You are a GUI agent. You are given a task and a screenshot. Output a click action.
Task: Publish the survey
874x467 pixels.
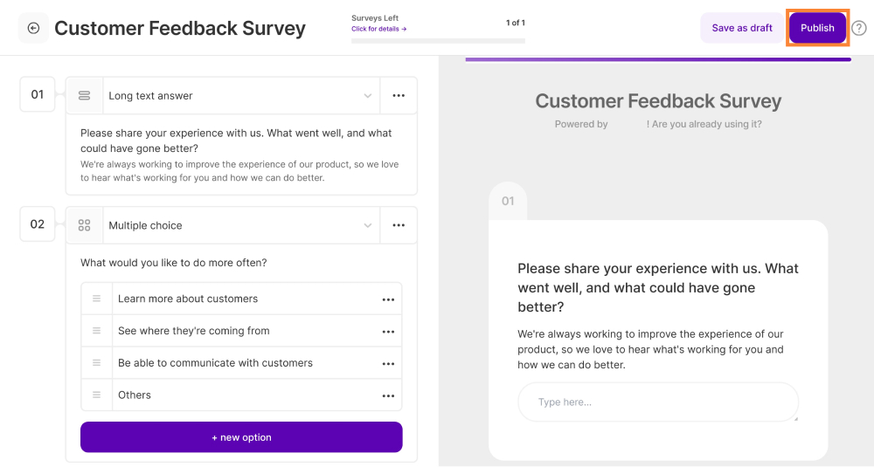(x=817, y=28)
